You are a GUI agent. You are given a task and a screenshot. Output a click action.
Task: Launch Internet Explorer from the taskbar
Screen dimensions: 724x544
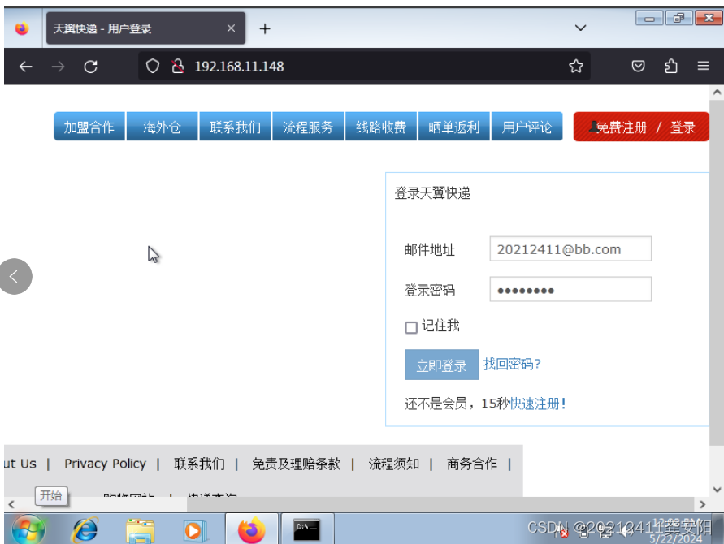85,529
